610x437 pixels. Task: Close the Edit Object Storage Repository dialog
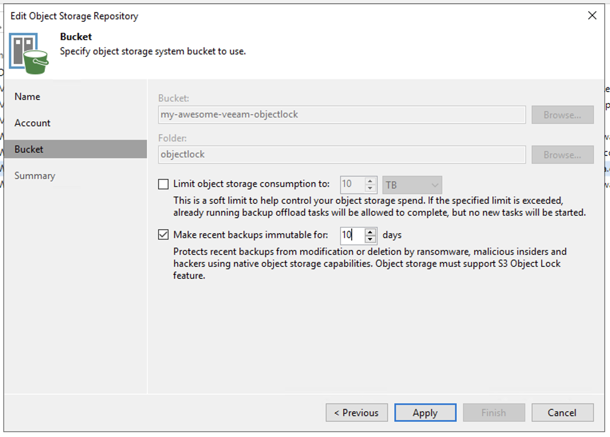click(592, 15)
